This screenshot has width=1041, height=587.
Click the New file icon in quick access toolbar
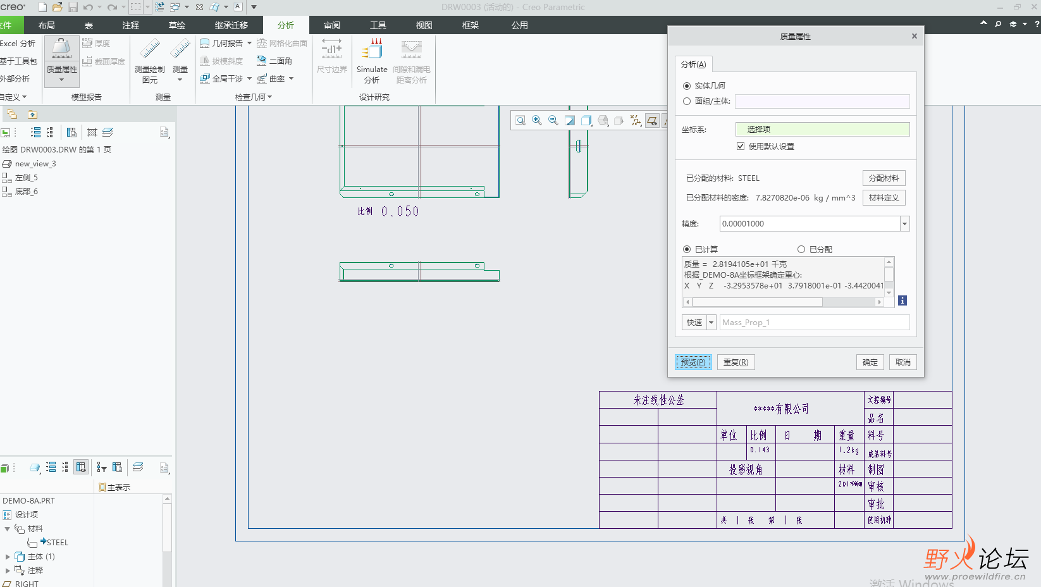coord(42,7)
